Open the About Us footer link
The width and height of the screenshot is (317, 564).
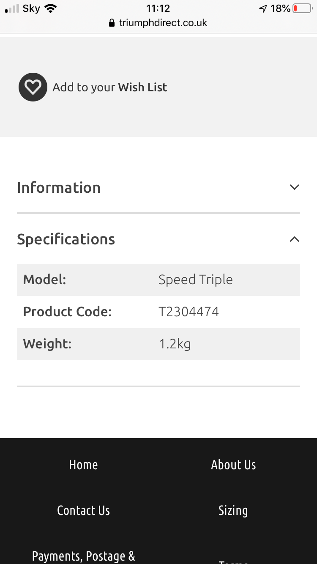coord(233,465)
